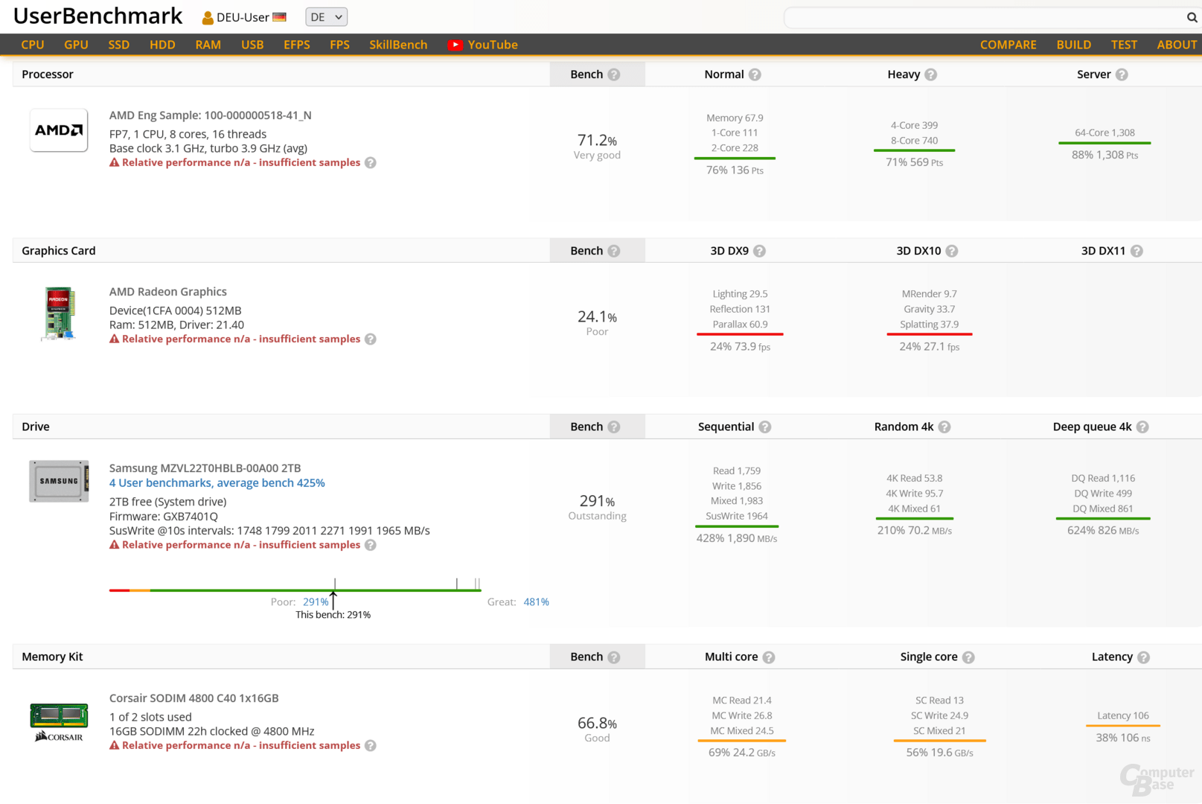1202x804 pixels.
Task: Open the HDD menu item
Action: tap(162, 45)
